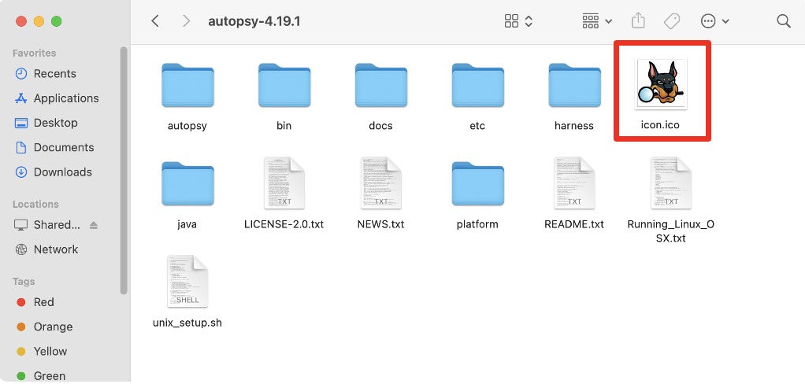Click the NEWS.txt file name label
The height and width of the screenshot is (384, 805).
point(381,224)
